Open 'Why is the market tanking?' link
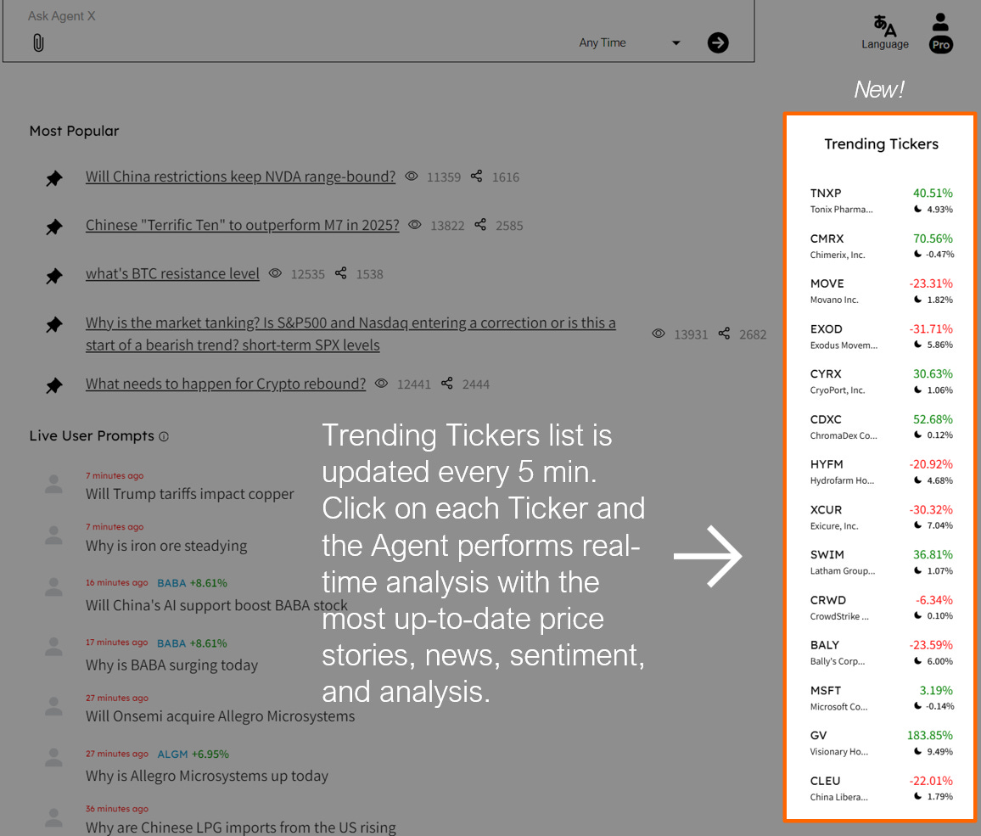Image resolution: width=981 pixels, height=836 pixels. [x=350, y=334]
